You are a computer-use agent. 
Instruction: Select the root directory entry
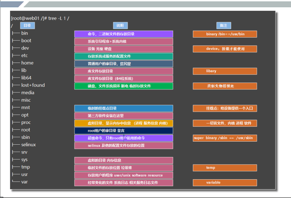click(x=26, y=130)
